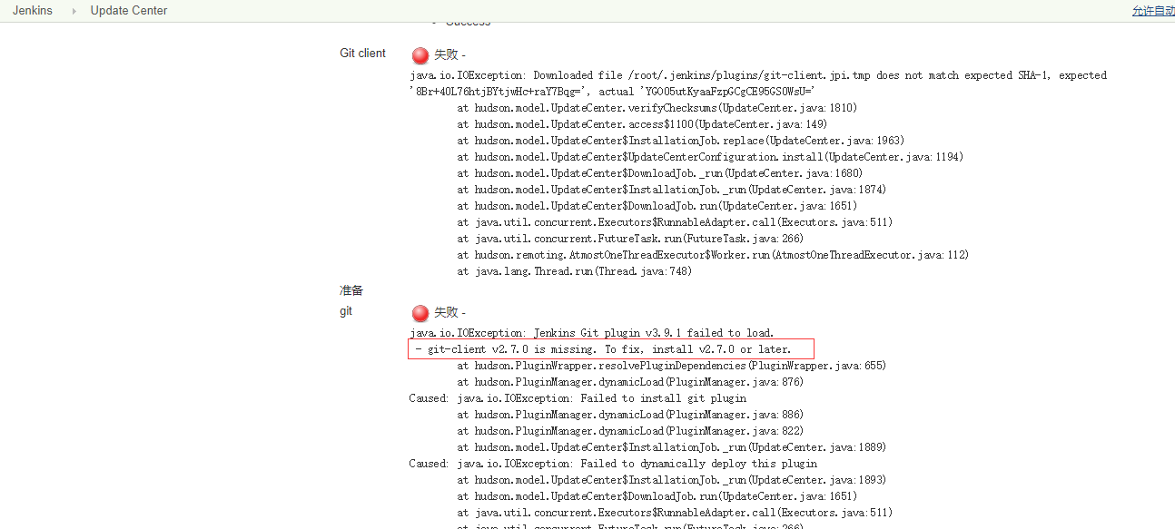Open the Update Center breadcrumb
1175x529 pixels.
click(x=129, y=11)
